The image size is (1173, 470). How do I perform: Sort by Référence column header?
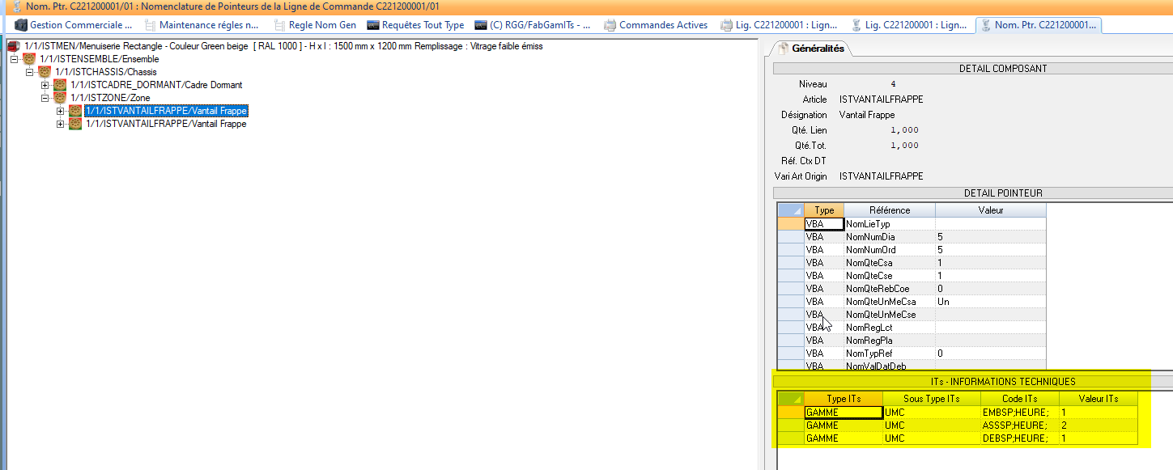[890, 210]
